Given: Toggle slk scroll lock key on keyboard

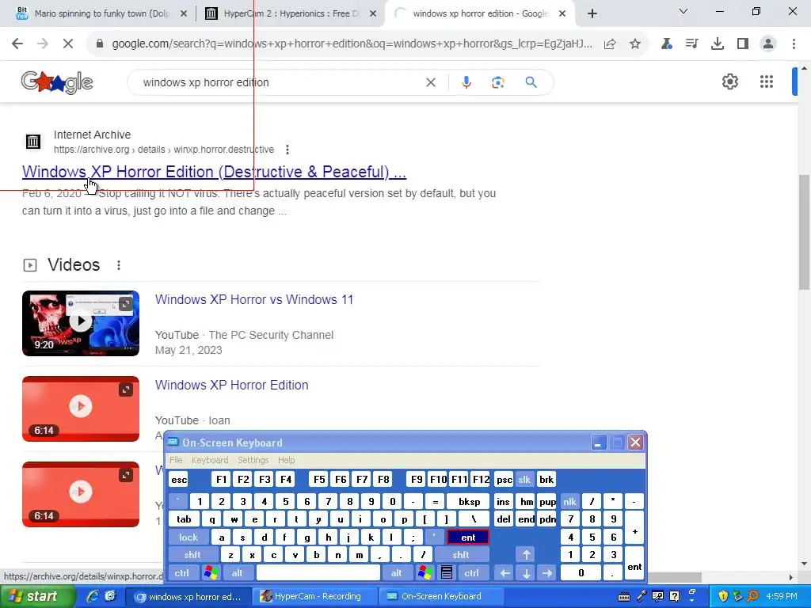Looking at the screenshot, I should (524, 479).
